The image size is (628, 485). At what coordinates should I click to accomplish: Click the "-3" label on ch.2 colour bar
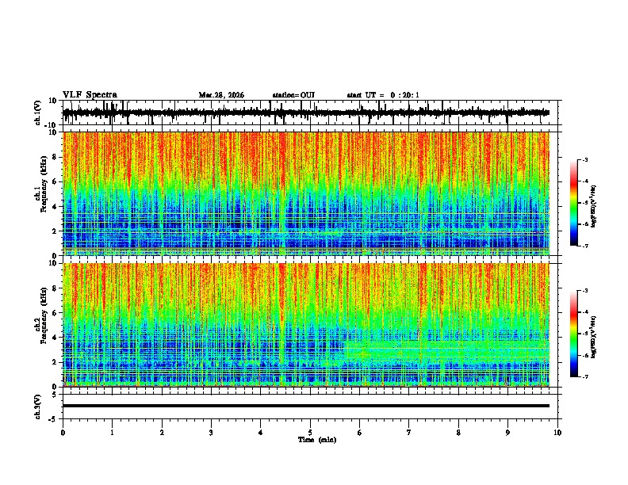[x=585, y=291]
